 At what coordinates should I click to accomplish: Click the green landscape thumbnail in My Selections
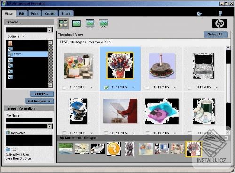tap(66, 149)
